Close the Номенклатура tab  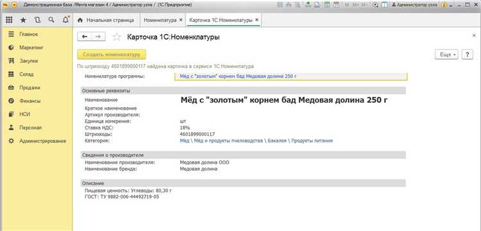(x=181, y=21)
